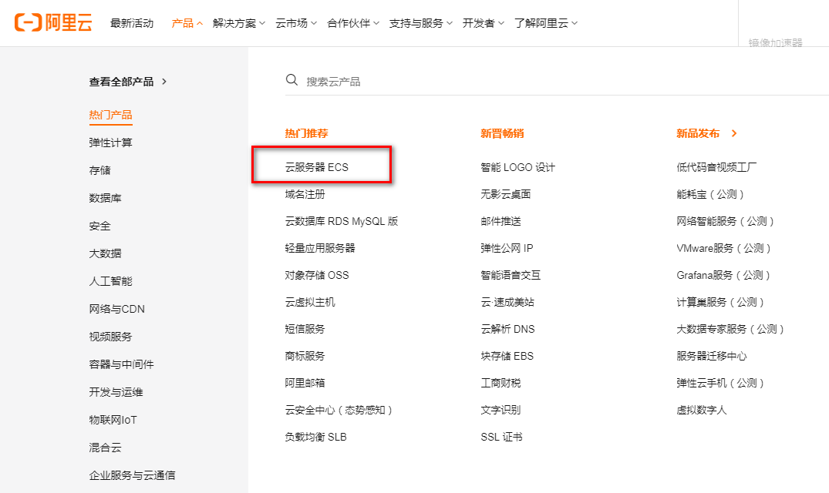Select the 混合云 category
This screenshot has height=493, width=829.
(105, 448)
